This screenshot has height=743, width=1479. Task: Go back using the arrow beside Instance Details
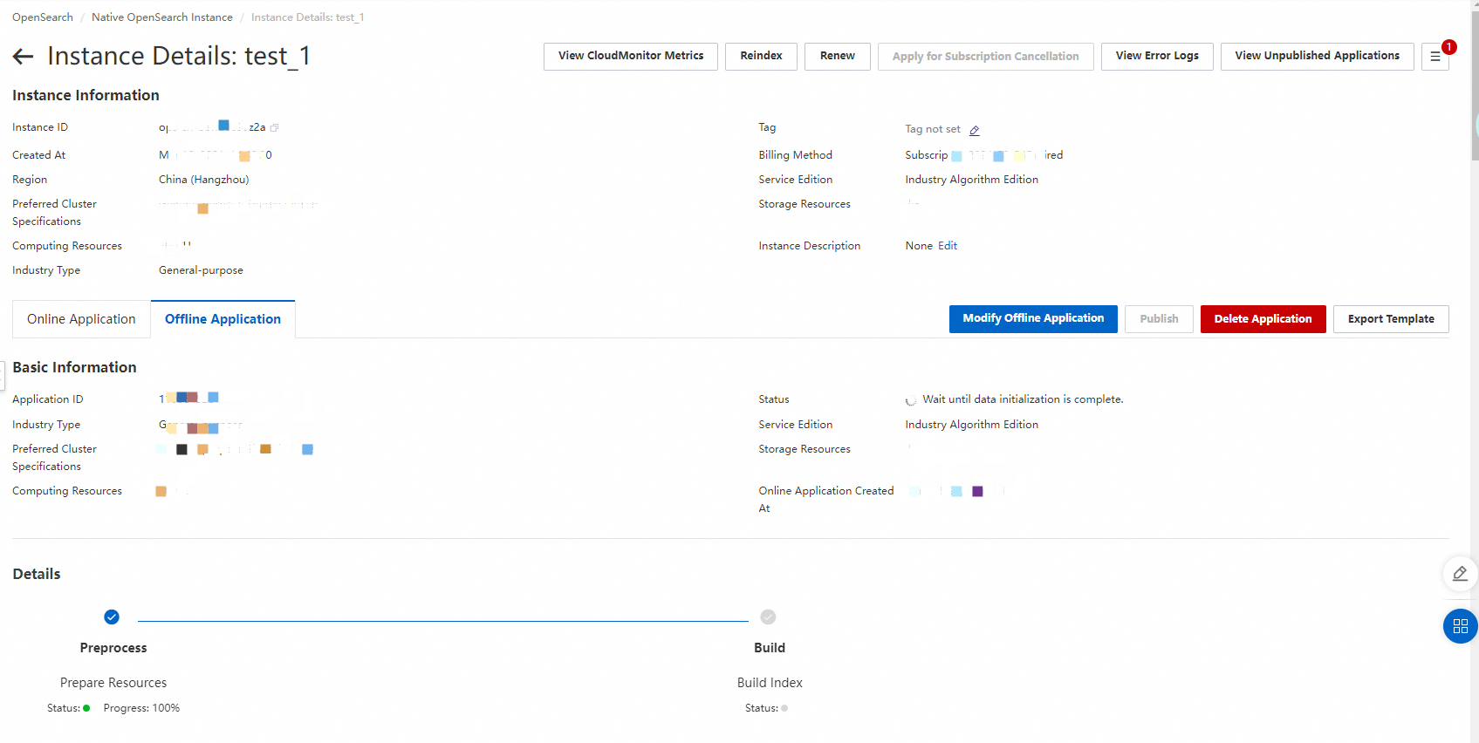[x=23, y=57]
